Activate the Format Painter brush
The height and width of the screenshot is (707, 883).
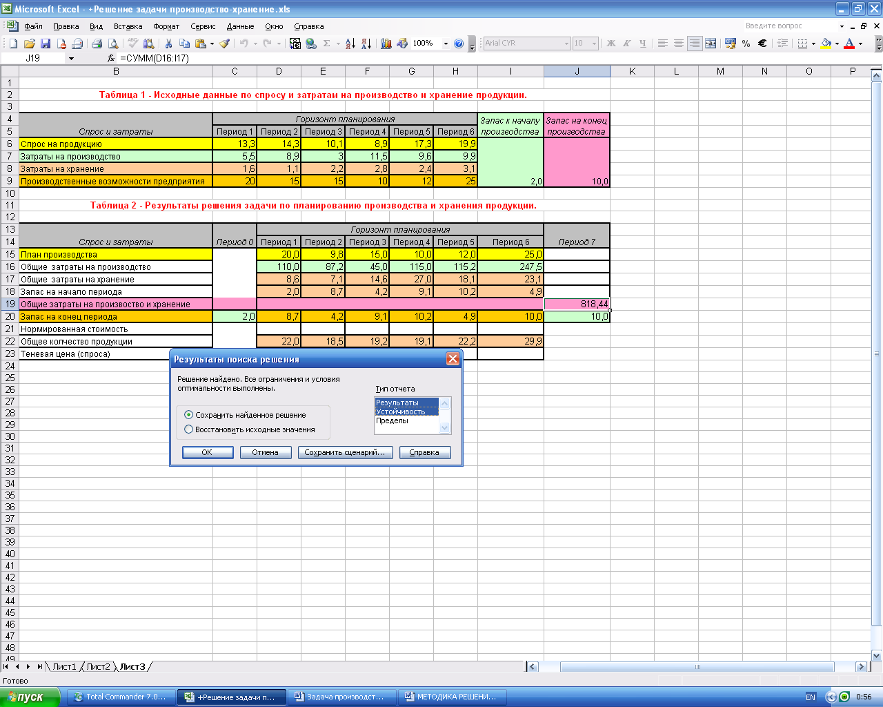(x=224, y=43)
